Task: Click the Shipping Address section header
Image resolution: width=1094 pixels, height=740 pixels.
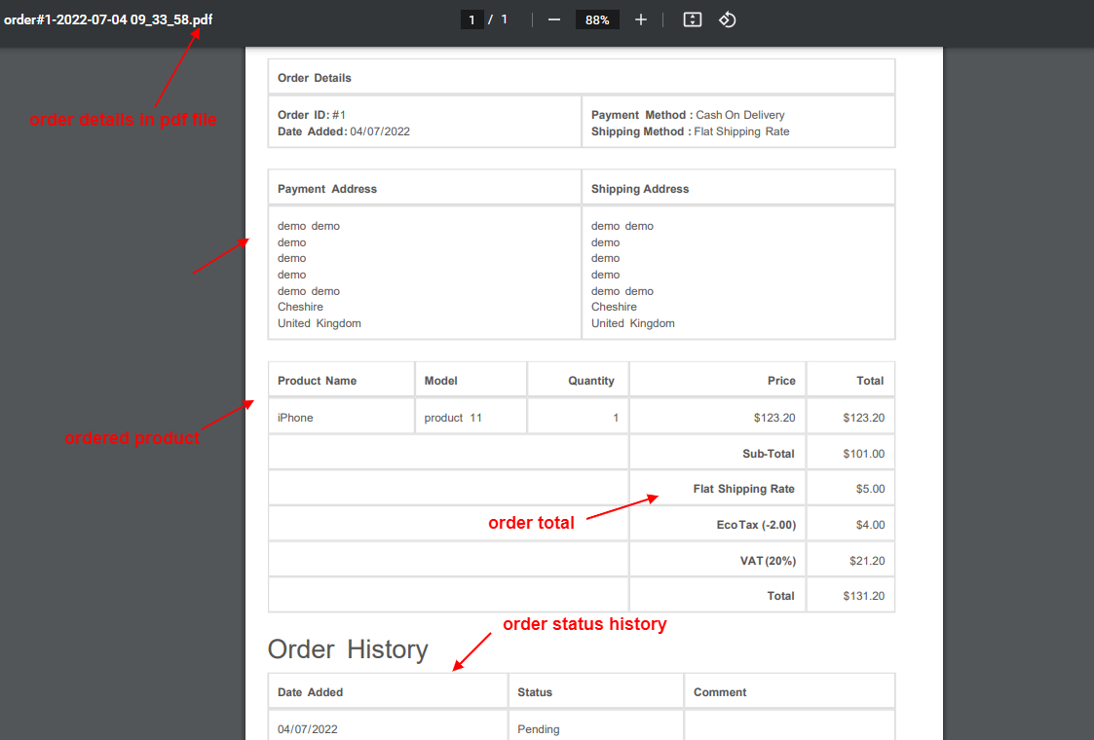Action: click(x=639, y=188)
